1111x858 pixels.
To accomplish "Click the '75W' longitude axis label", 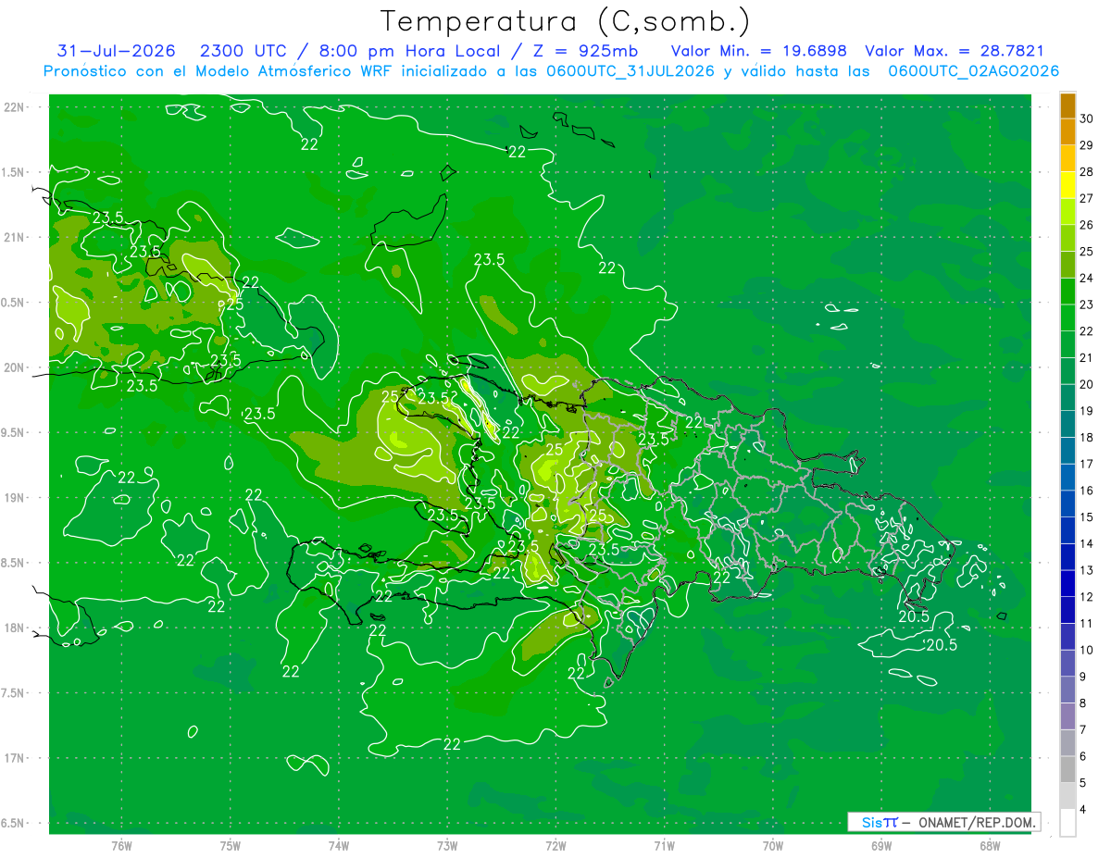I will pos(231,846).
